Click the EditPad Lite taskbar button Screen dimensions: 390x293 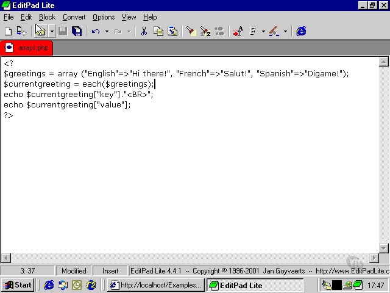[x=255, y=285]
